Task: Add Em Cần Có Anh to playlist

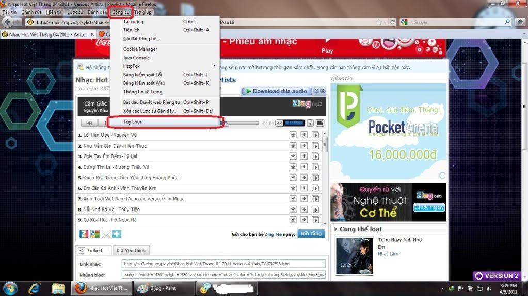Action: tap(304, 188)
